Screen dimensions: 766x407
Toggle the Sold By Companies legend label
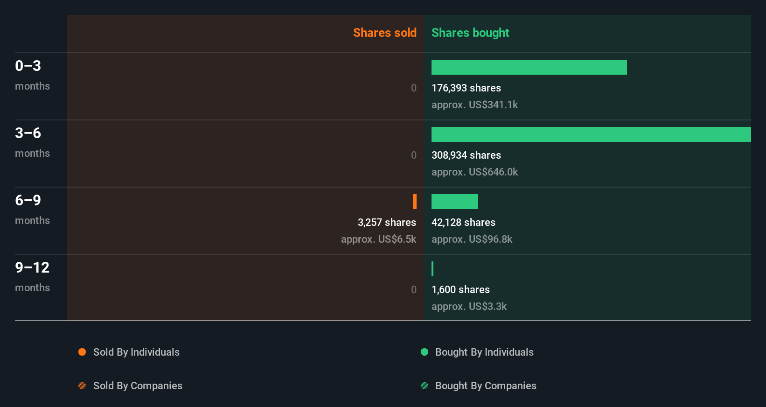(x=138, y=386)
